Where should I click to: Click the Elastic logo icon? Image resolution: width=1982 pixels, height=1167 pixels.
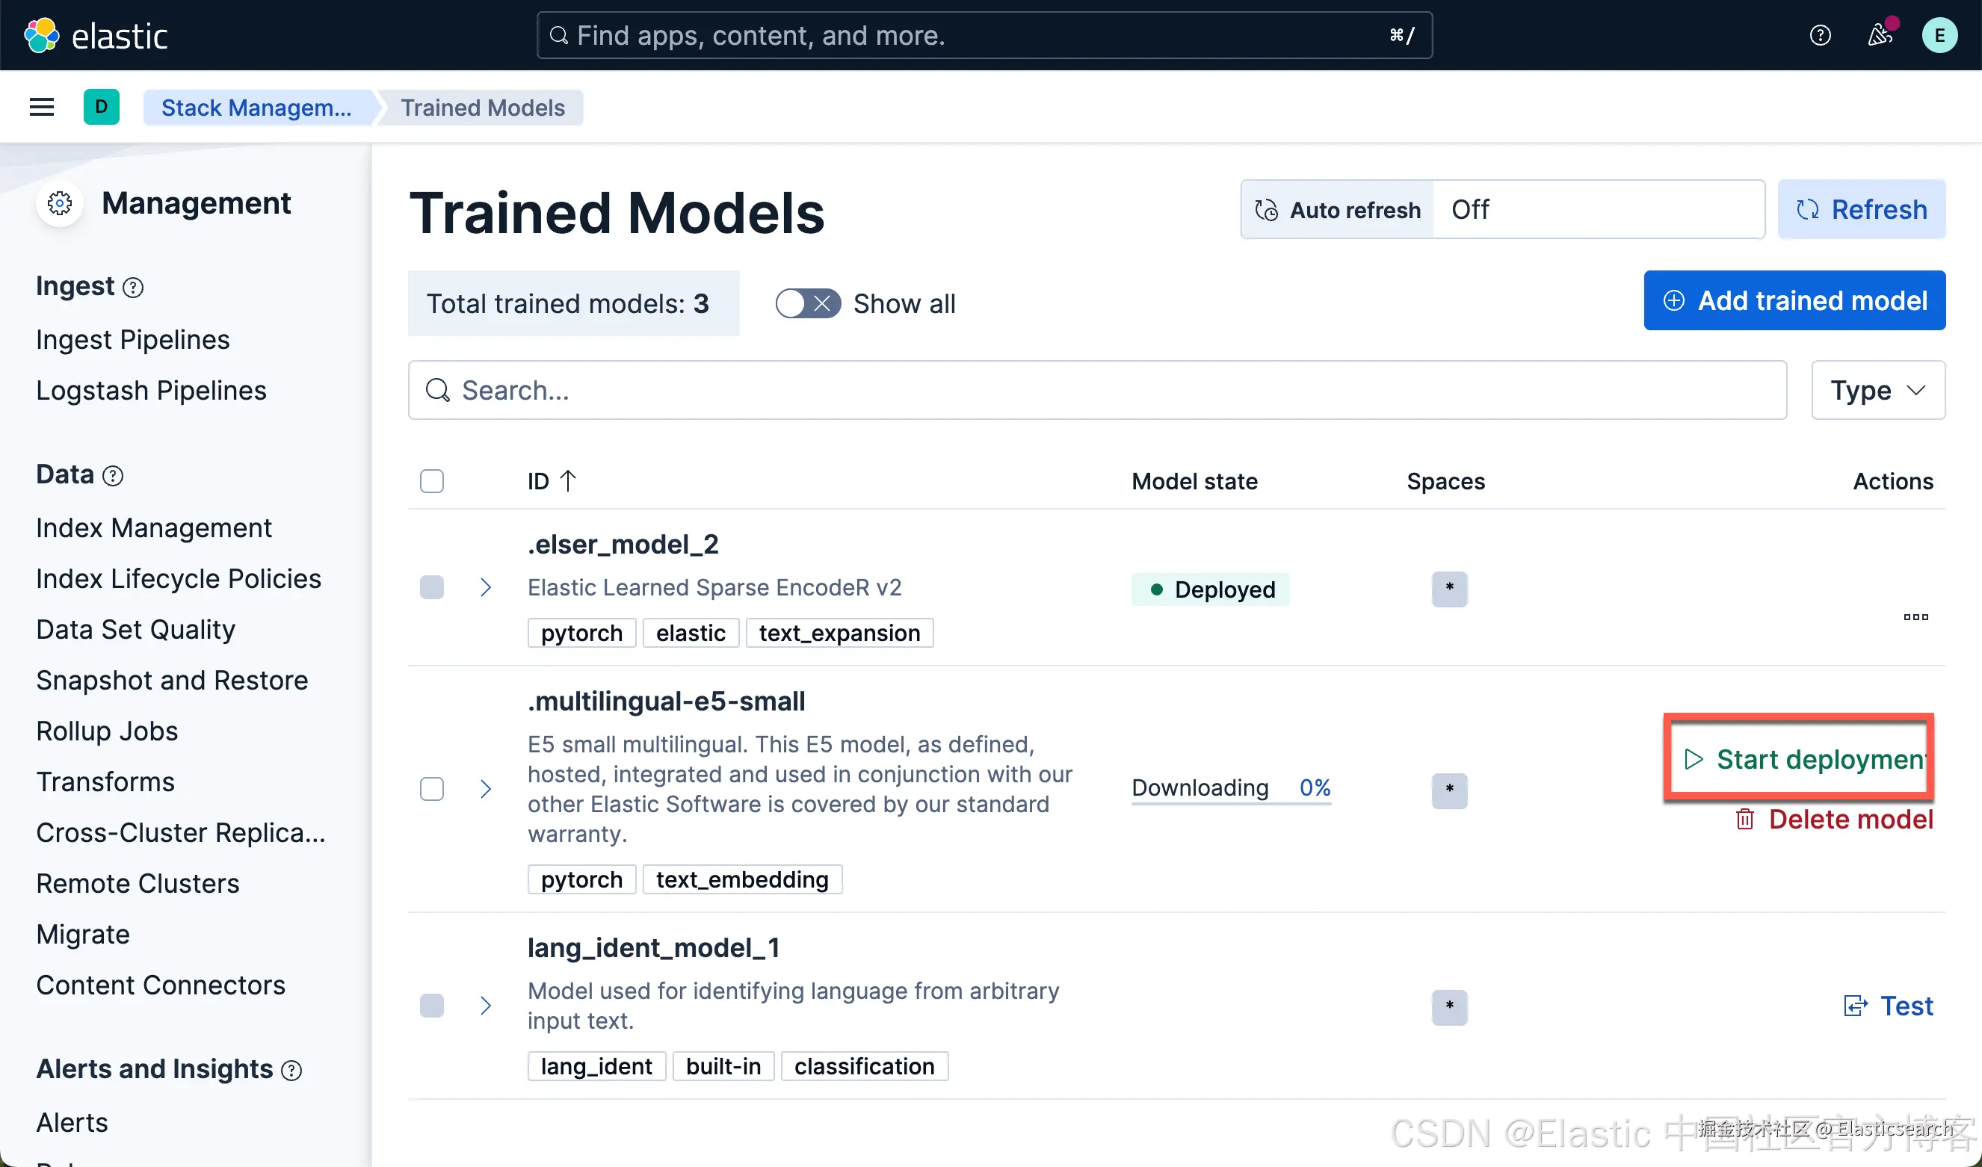pyautogui.click(x=41, y=35)
